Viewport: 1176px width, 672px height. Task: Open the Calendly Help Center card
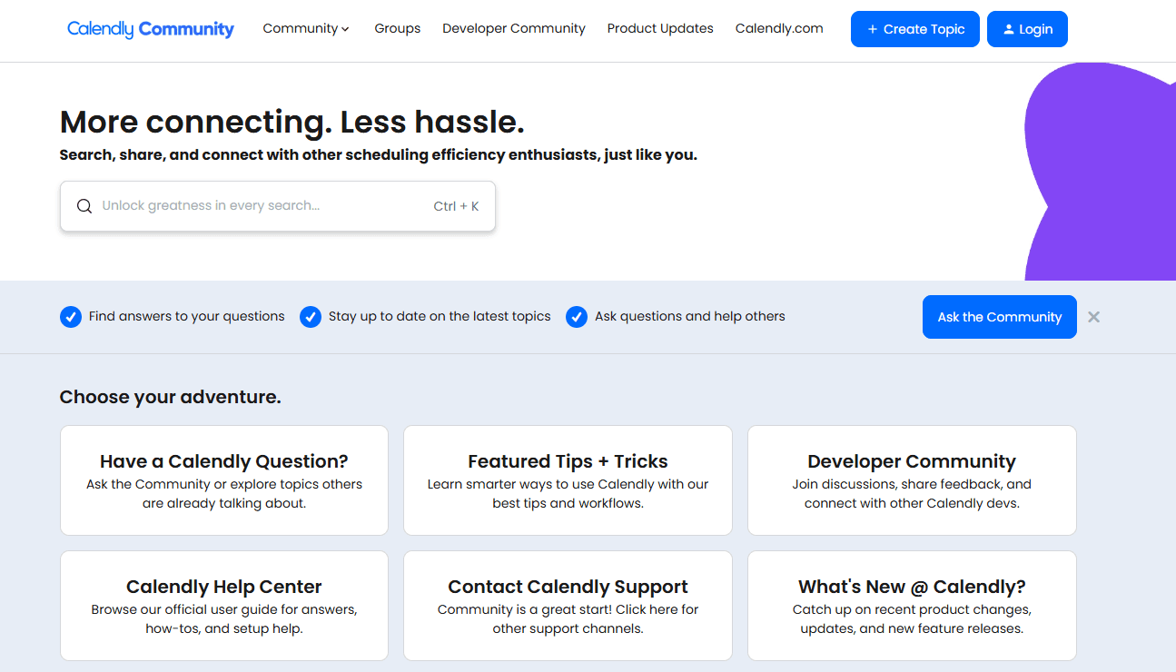[224, 606]
